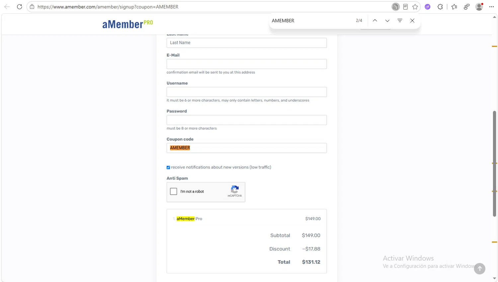
Task: Click the Username input field
Action: point(247,92)
